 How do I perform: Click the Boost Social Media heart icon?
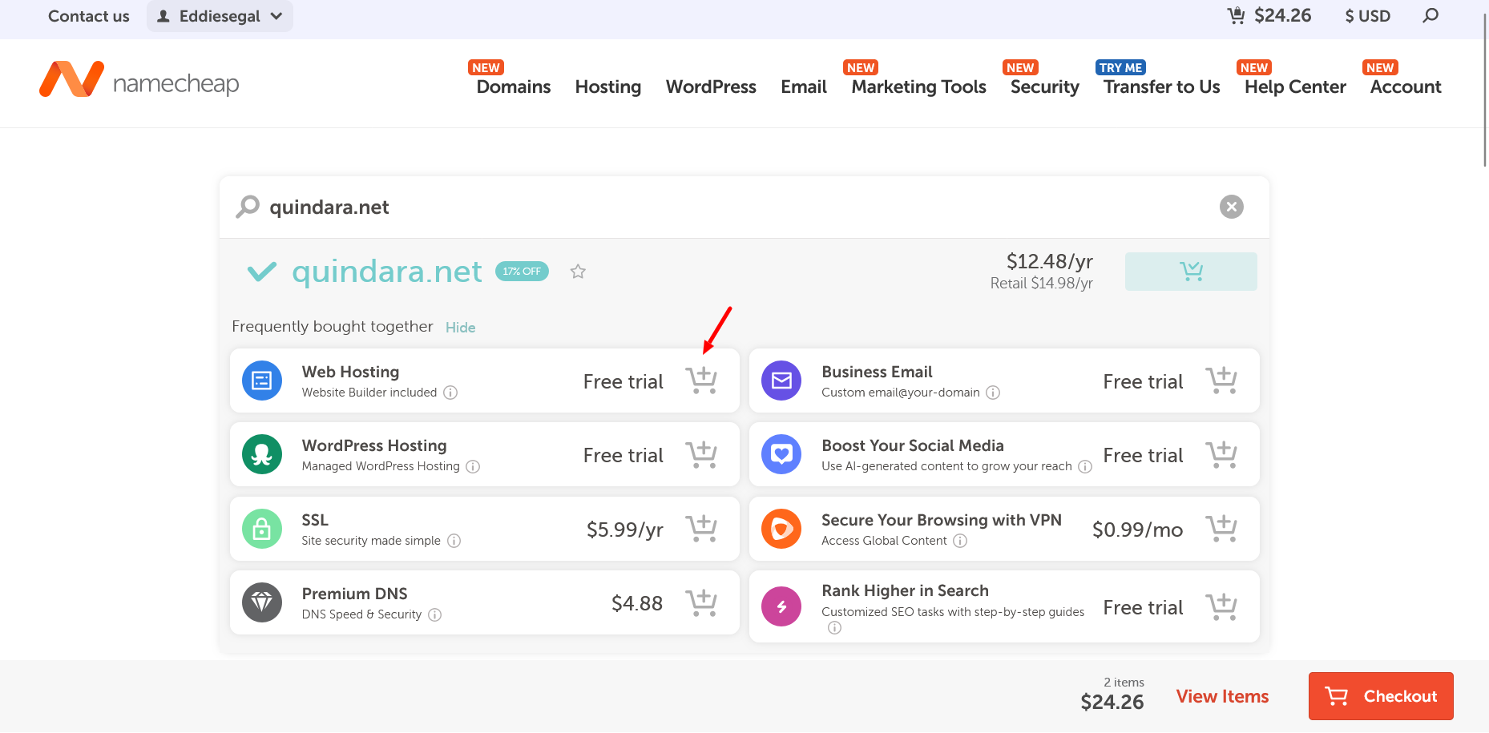[x=781, y=454]
